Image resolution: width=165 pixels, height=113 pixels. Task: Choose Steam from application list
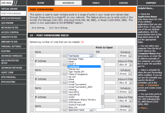point(84,61)
